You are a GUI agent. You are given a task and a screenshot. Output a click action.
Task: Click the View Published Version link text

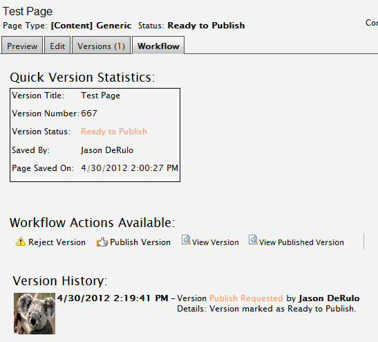click(301, 242)
